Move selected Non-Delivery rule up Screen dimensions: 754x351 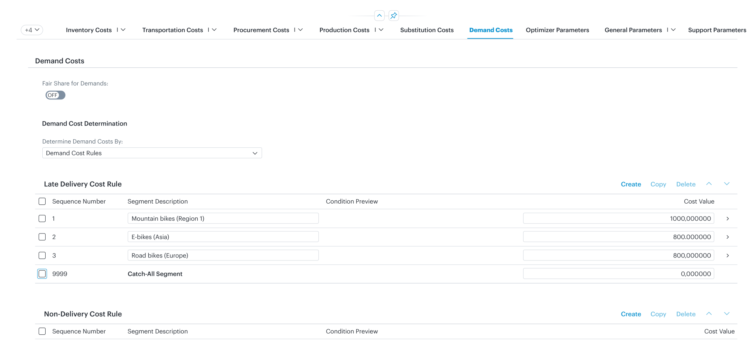(709, 314)
